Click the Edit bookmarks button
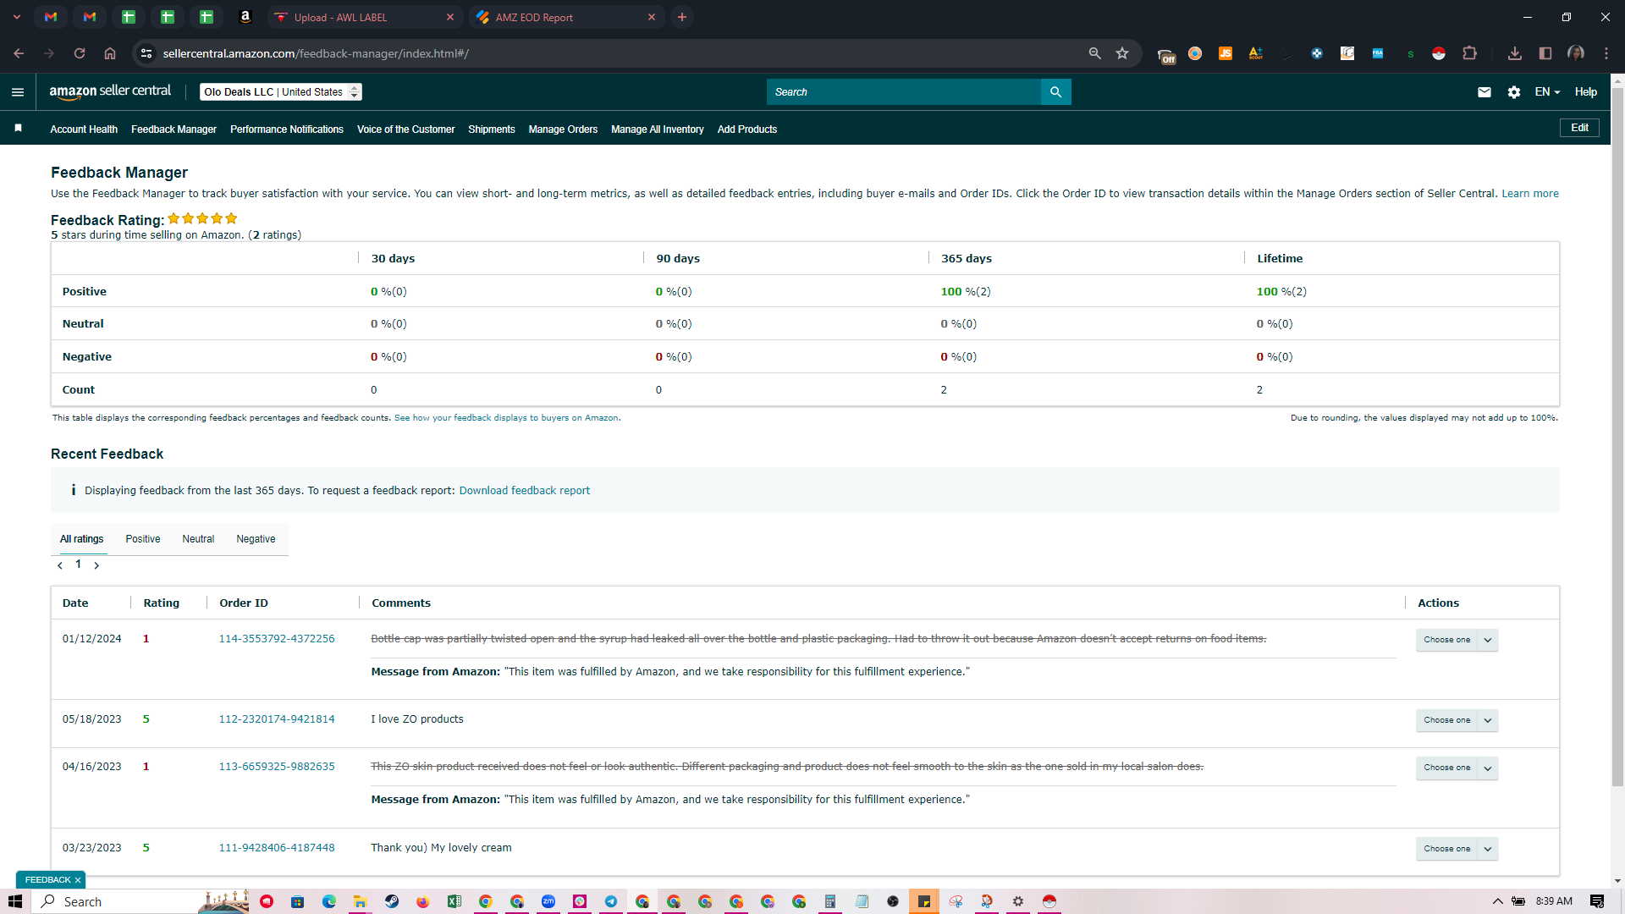 click(1579, 128)
